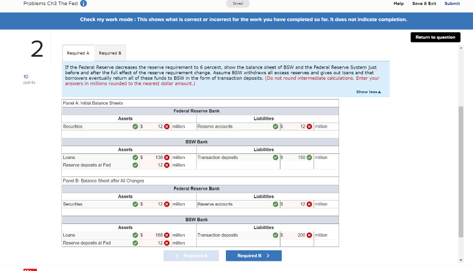Click the Return to question button
Screen dimensions: 473x271
[435, 37]
